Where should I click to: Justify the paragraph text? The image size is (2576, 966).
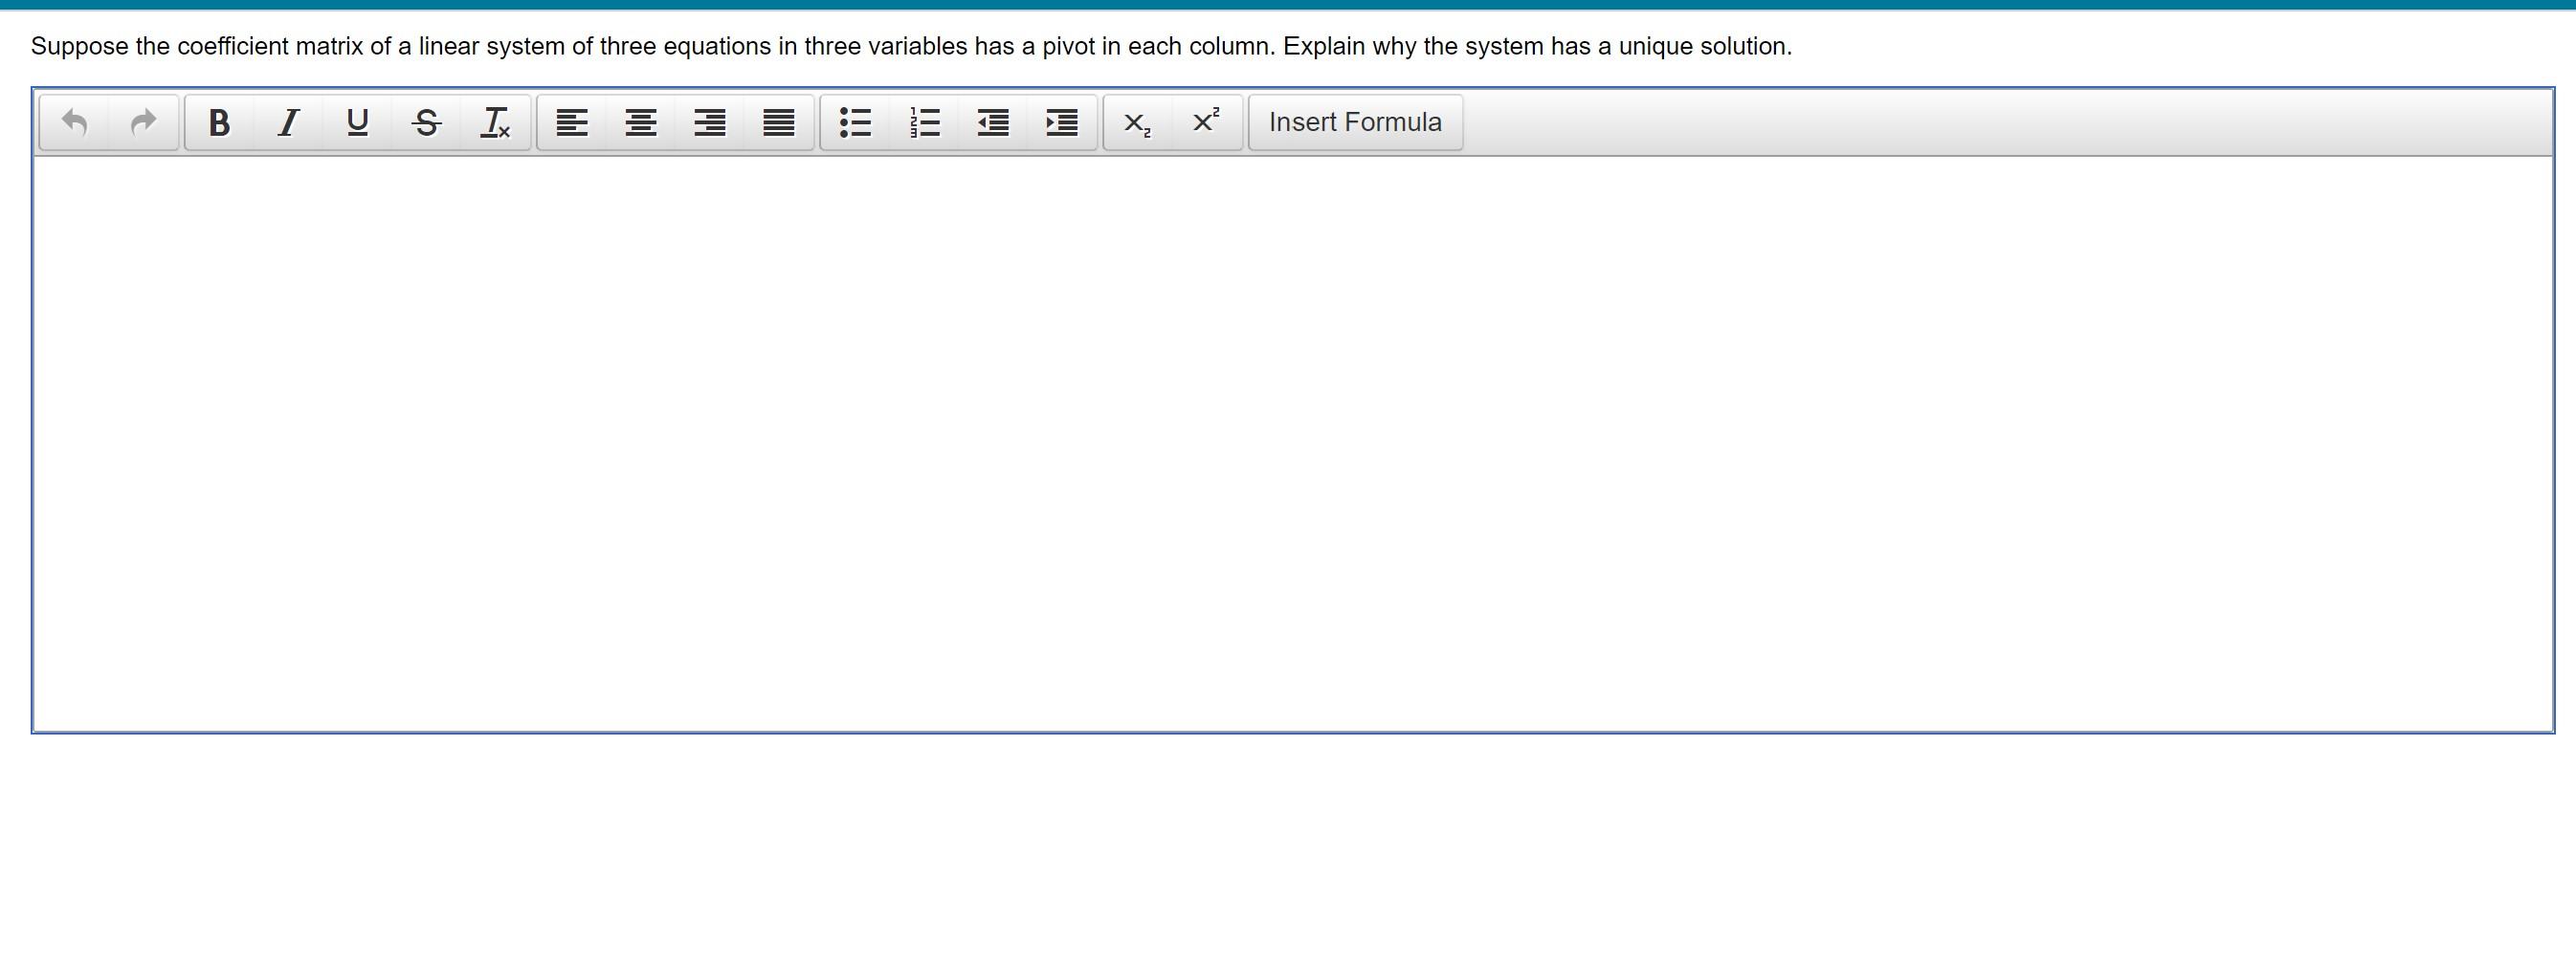(x=778, y=122)
